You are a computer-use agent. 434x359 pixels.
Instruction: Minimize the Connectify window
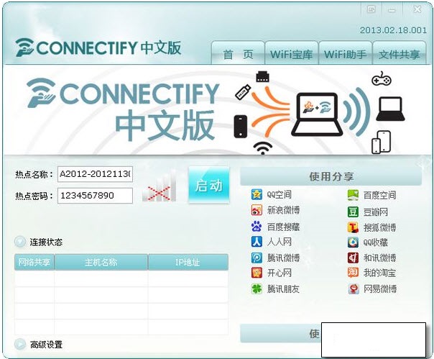tap(392, 10)
